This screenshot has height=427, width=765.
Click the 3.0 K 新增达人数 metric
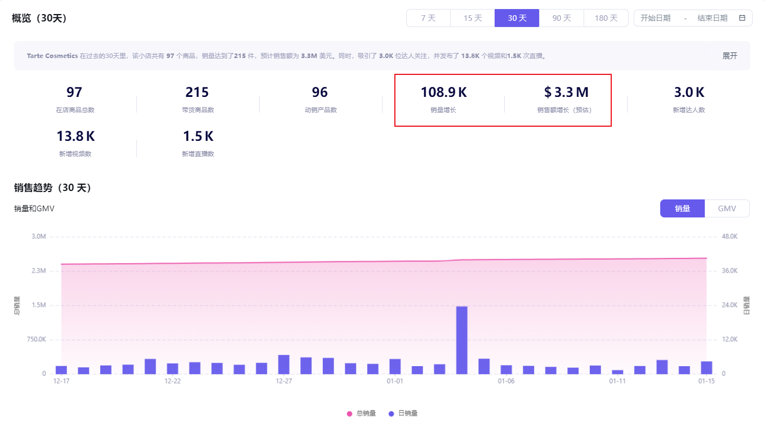688,99
